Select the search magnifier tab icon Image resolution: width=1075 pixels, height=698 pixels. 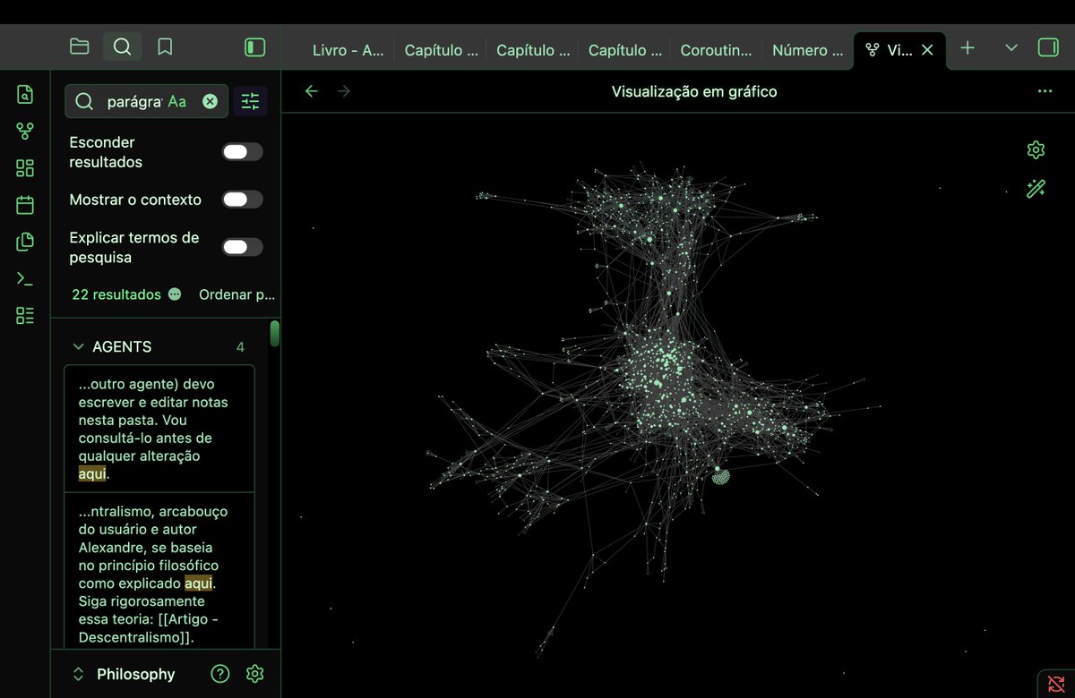(123, 47)
